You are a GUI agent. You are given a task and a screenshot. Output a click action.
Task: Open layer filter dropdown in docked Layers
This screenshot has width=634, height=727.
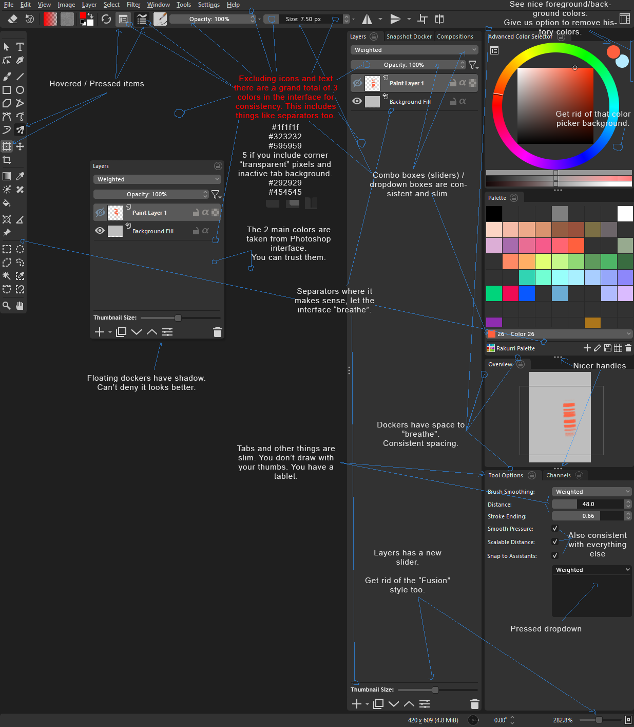[x=473, y=65]
